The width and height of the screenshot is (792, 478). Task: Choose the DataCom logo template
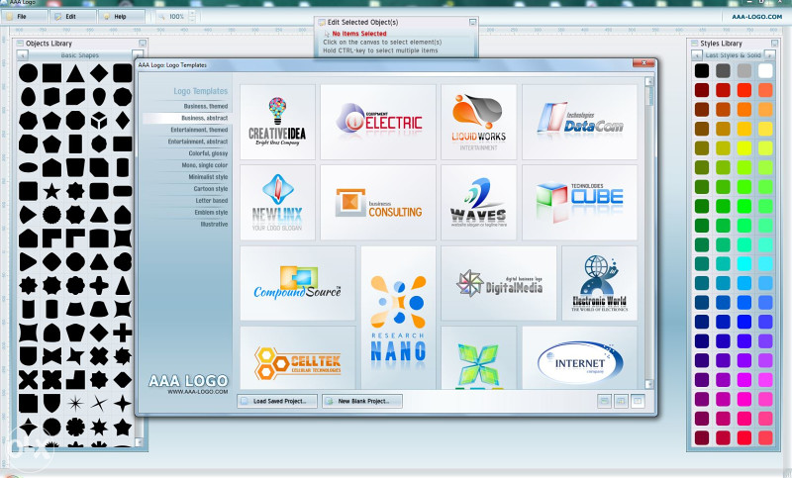click(x=580, y=122)
